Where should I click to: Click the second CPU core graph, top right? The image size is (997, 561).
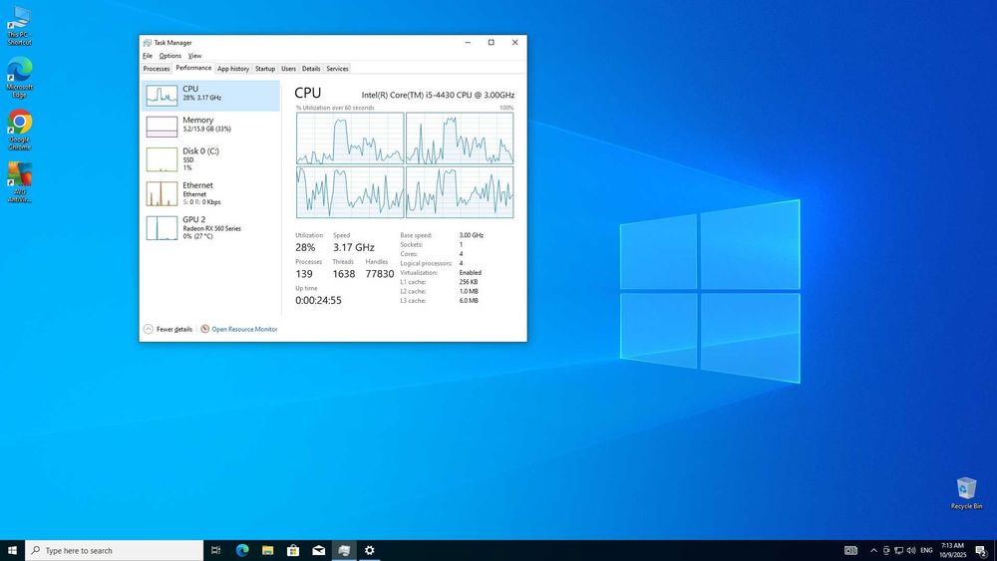[x=460, y=139]
